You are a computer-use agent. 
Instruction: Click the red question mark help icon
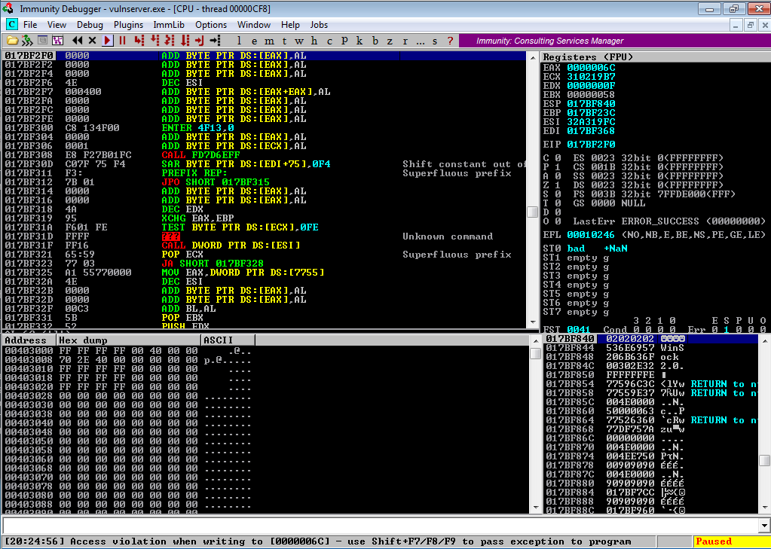point(450,41)
